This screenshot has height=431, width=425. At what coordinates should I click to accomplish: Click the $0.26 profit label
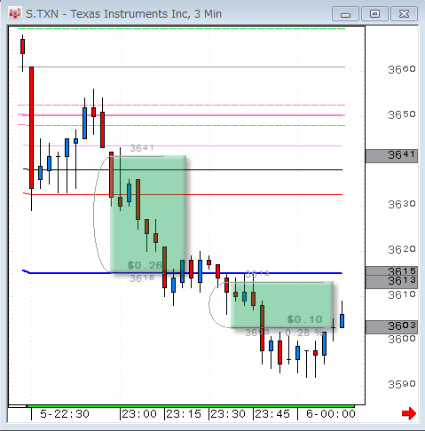145,265
